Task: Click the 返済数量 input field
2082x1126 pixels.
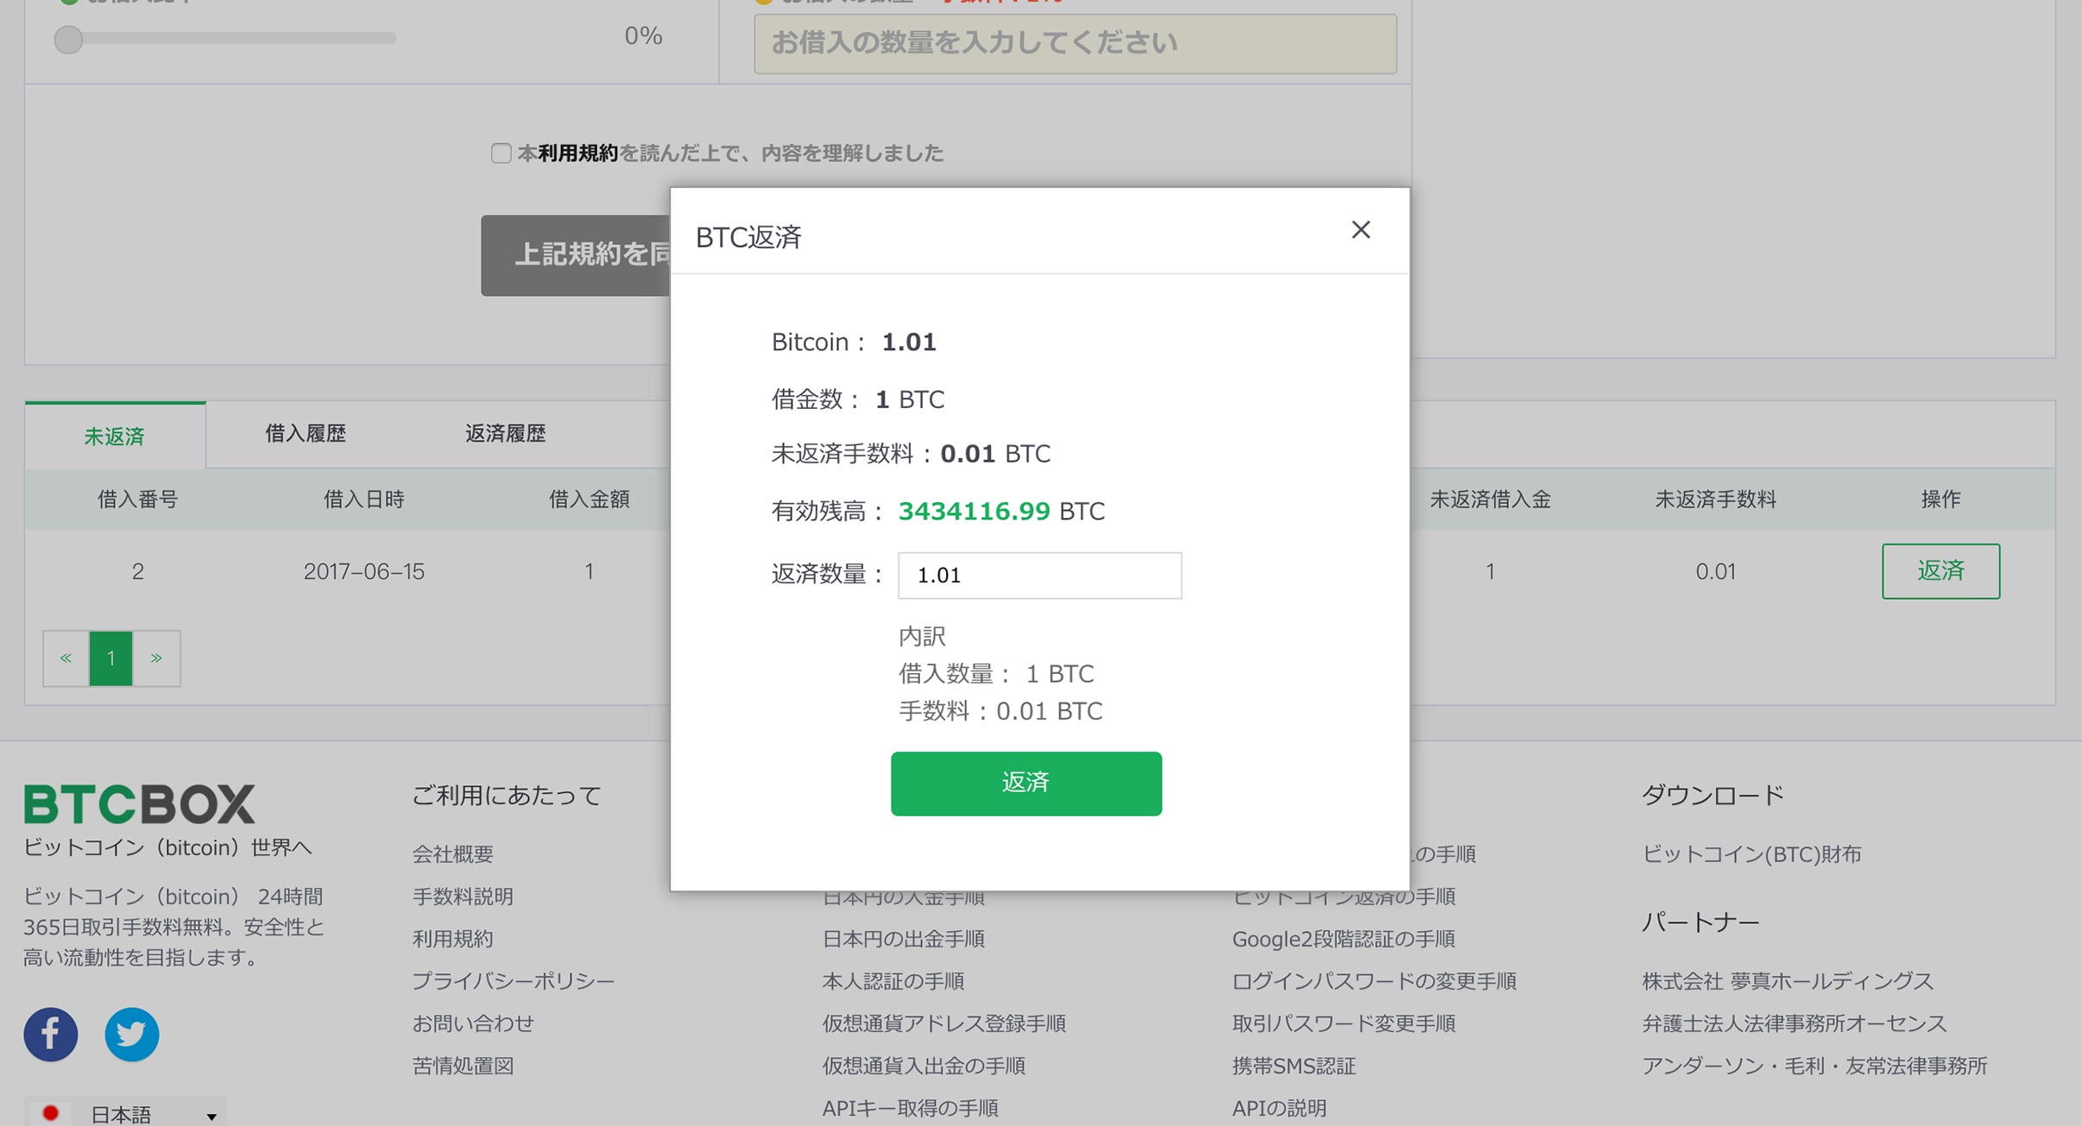Action: click(1039, 575)
